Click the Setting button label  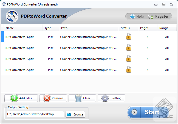(116, 98)
